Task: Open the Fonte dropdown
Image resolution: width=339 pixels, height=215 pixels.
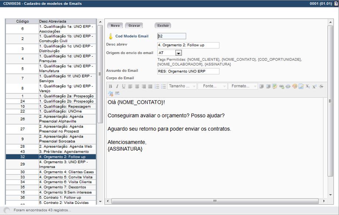Action: (212, 86)
